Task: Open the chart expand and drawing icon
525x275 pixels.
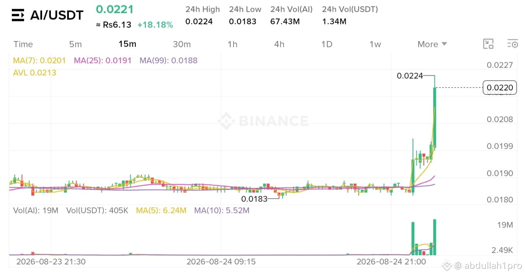Action: point(488,44)
